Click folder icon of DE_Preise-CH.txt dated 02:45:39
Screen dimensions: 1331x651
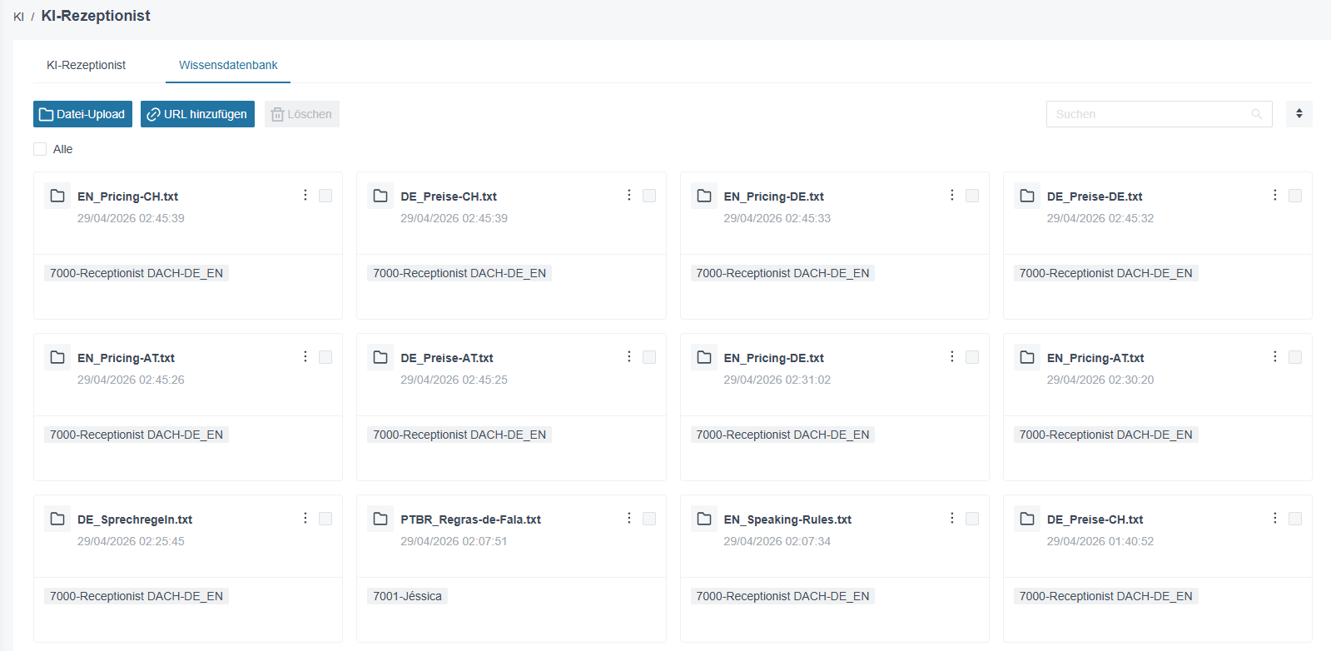click(x=380, y=196)
